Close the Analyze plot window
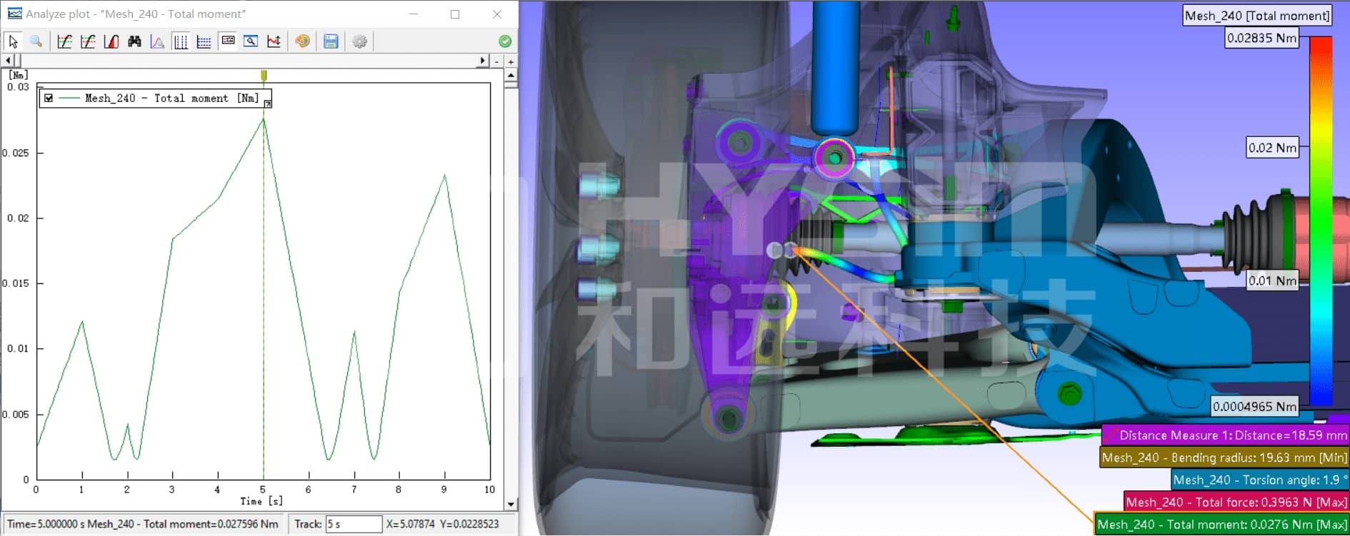1350x536 pixels. point(497,14)
